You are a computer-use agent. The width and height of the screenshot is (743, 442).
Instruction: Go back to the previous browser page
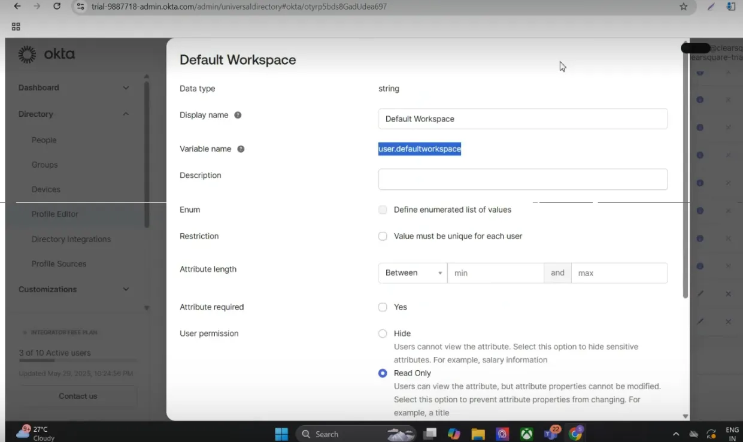17,7
